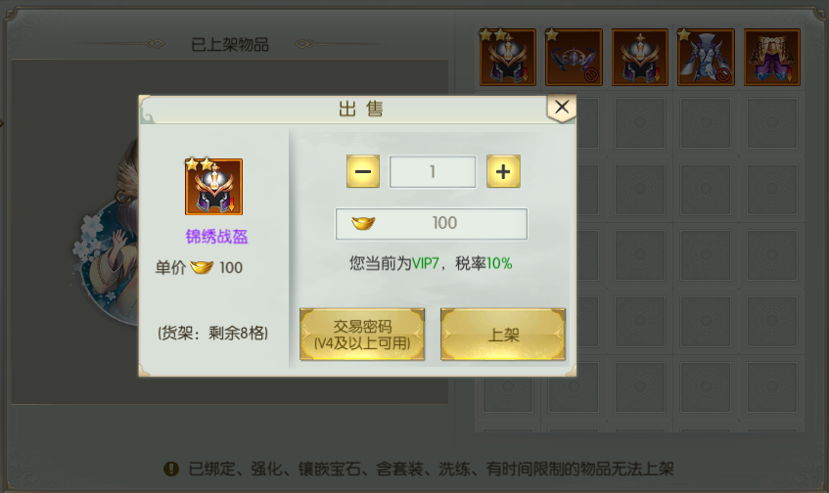
Task: Click the green VIP7 text
Action: click(x=425, y=263)
